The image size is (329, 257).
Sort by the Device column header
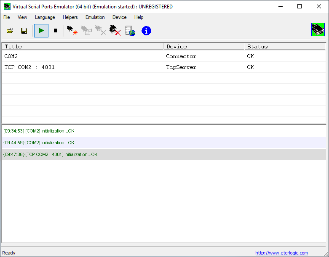[204, 47]
